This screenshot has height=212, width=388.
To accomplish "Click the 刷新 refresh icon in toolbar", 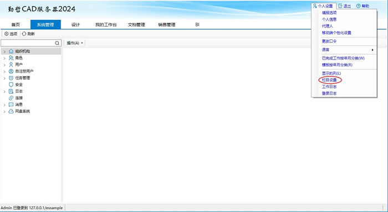I will pos(24,34).
